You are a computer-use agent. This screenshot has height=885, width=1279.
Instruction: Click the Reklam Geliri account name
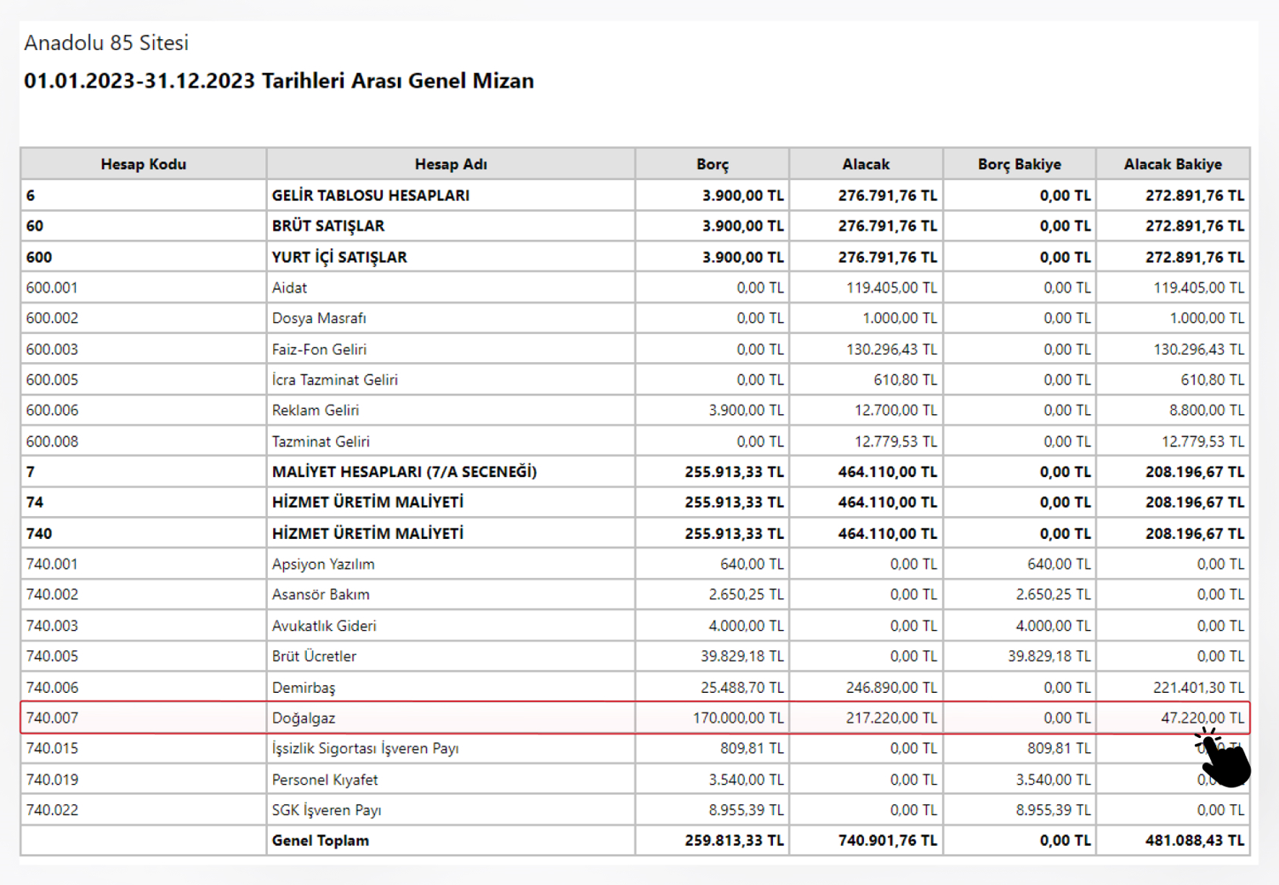(x=315, y=411)
